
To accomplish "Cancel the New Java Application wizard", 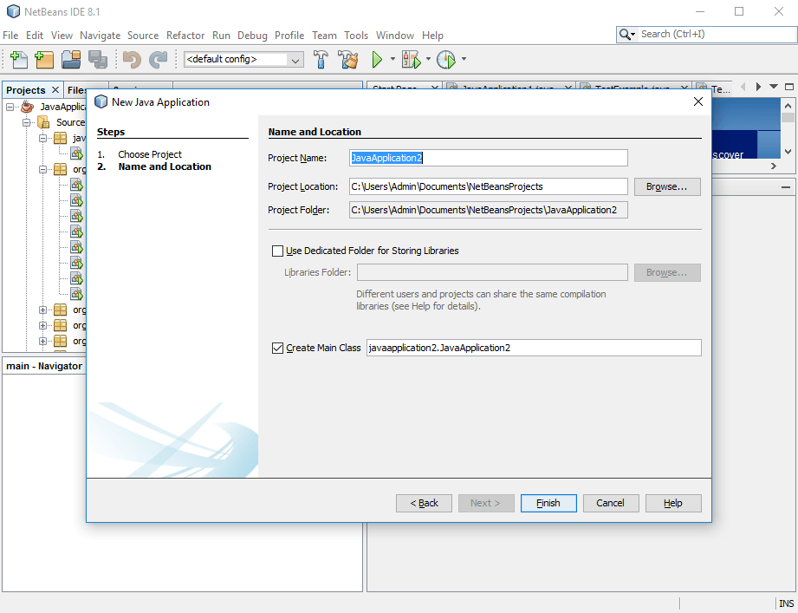I will pyautogui.click(x=610, y=503).
